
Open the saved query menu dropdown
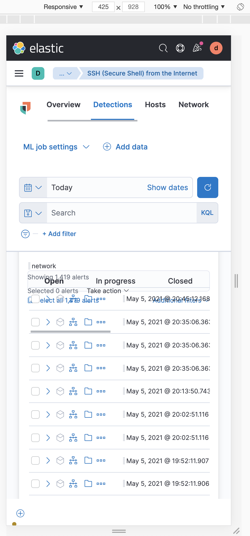point(33,213)
